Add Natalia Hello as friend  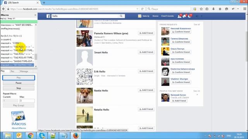[x=146, y=109]
